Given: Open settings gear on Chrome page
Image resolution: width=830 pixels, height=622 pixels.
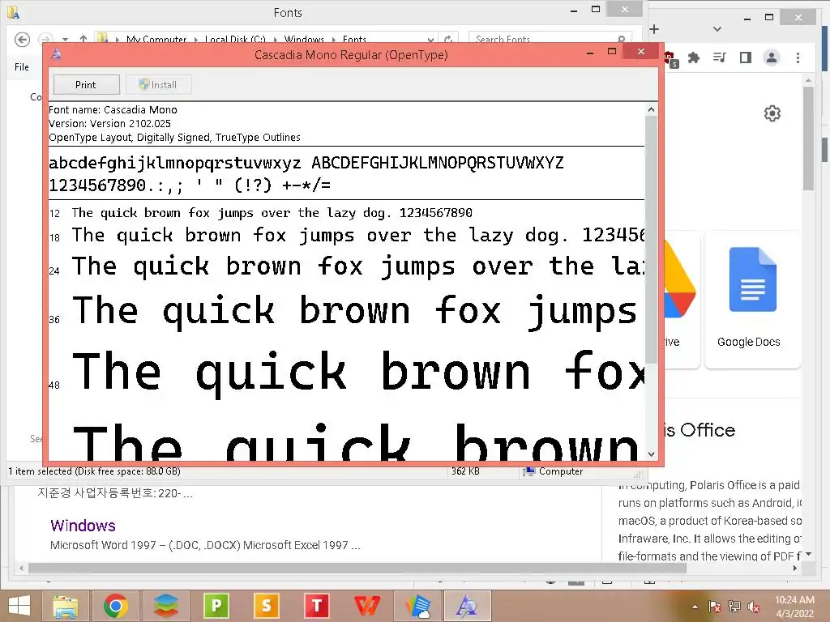Looking at the screenshot, I should click(x=772, y=113).
